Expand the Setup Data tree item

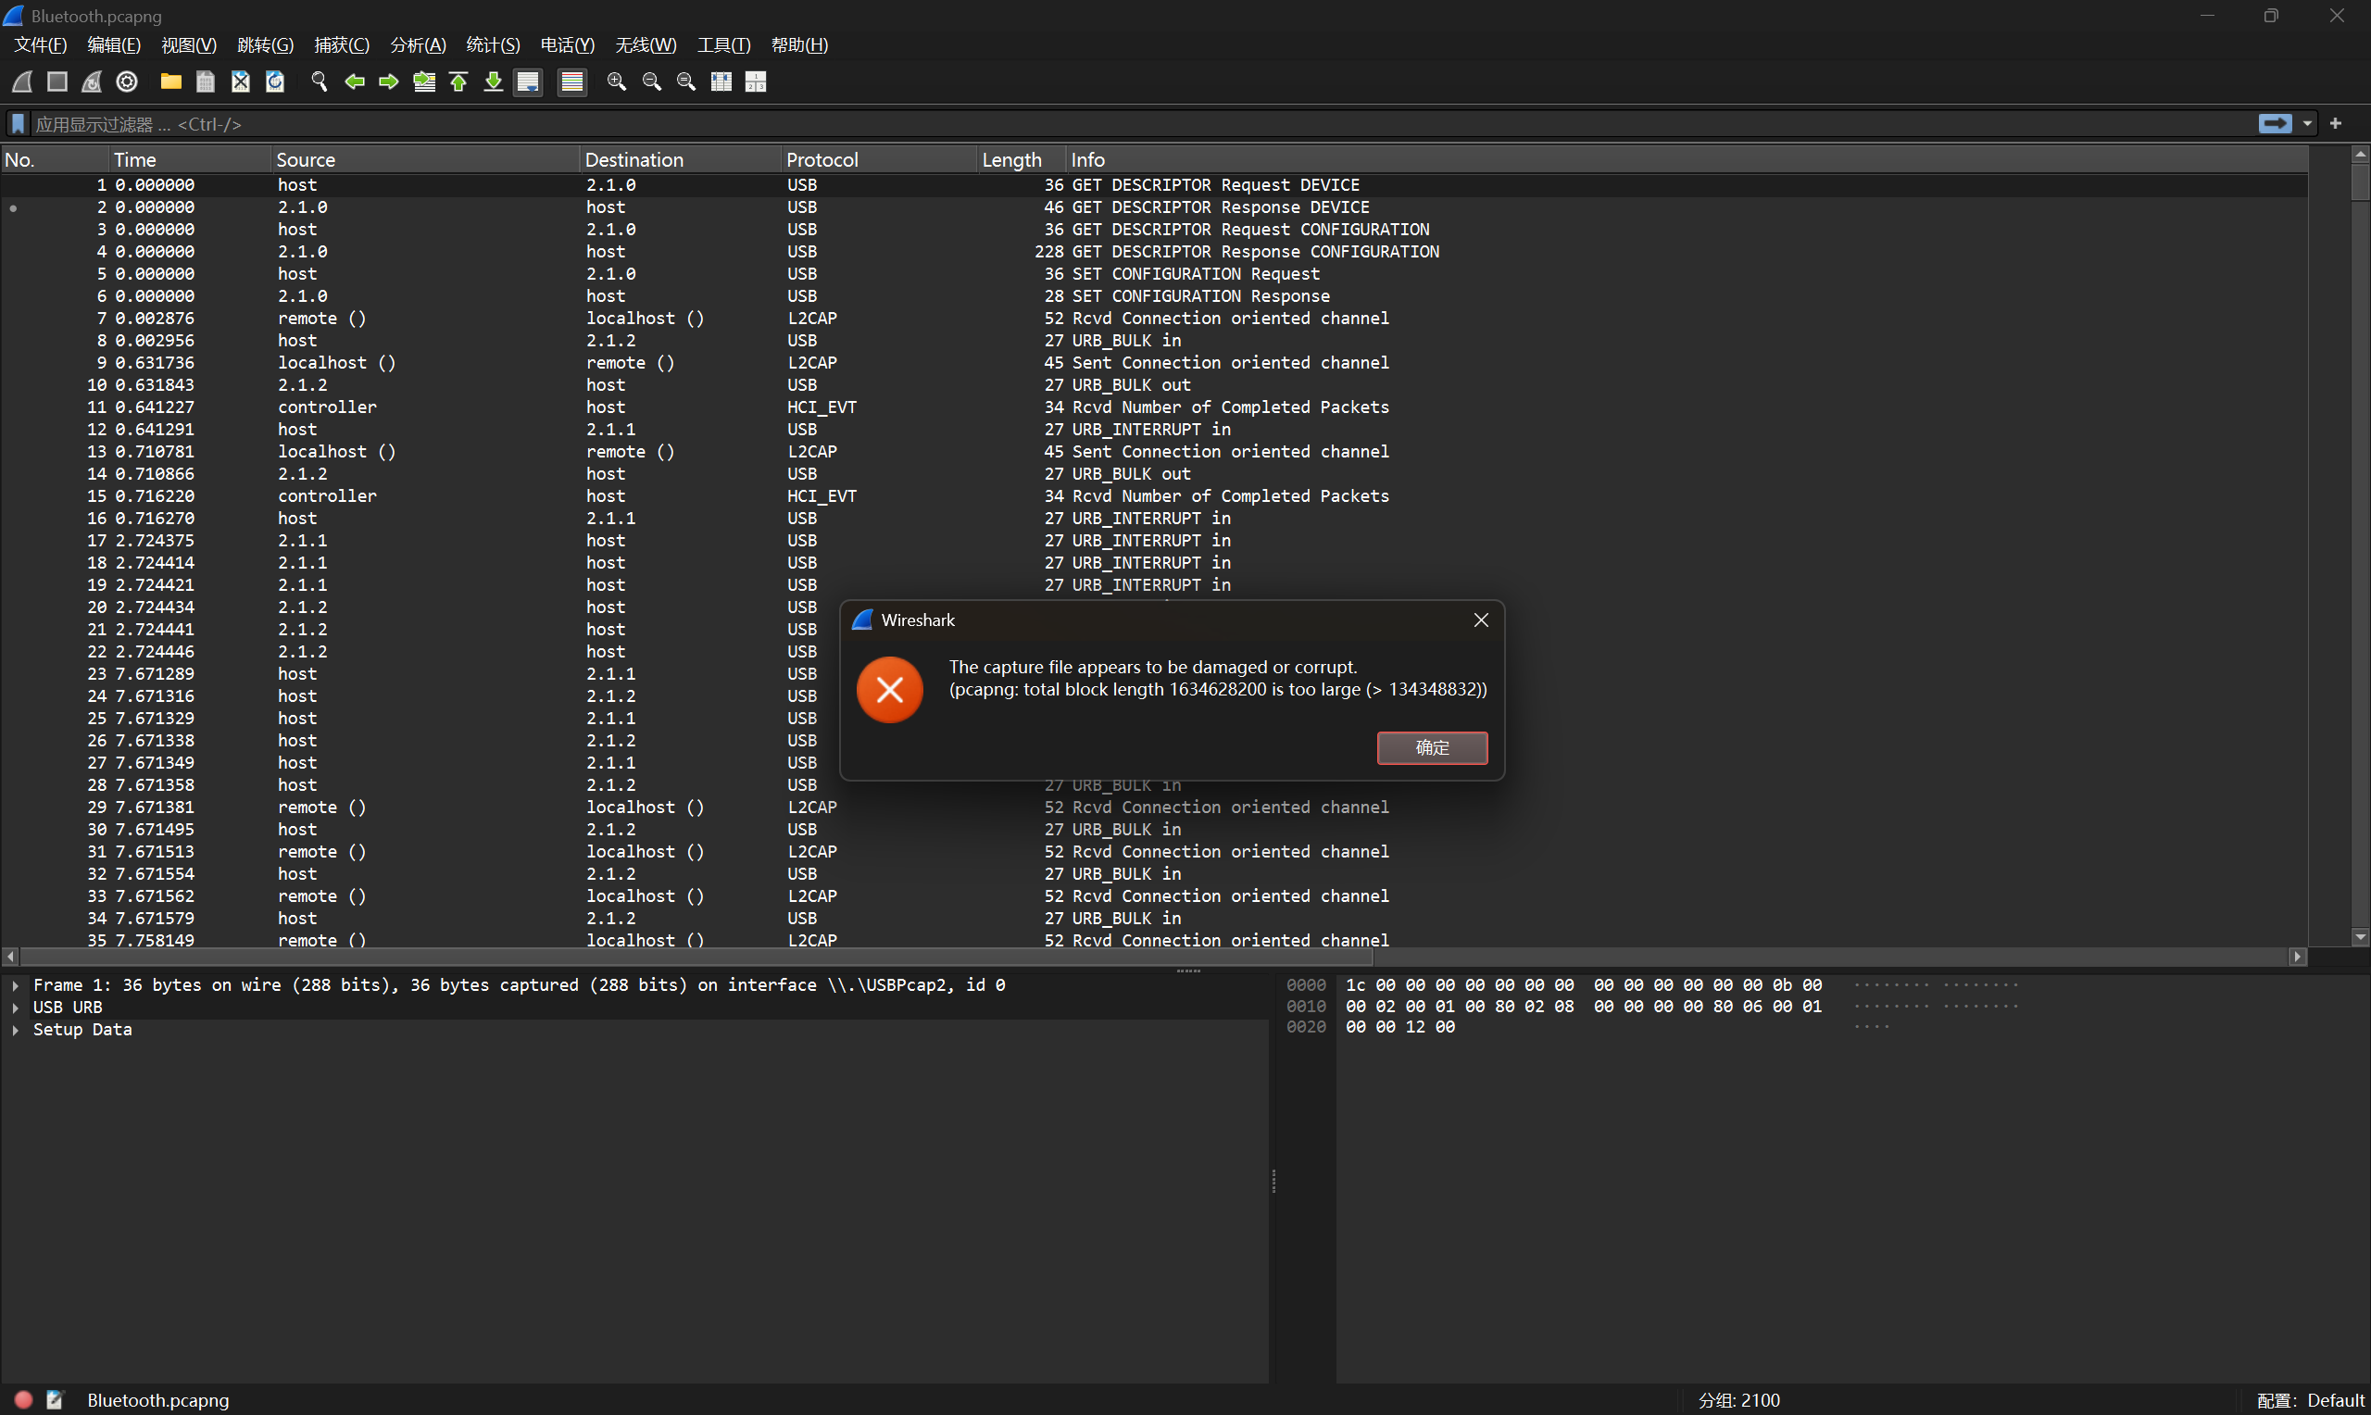click(x=15, y=1030)
